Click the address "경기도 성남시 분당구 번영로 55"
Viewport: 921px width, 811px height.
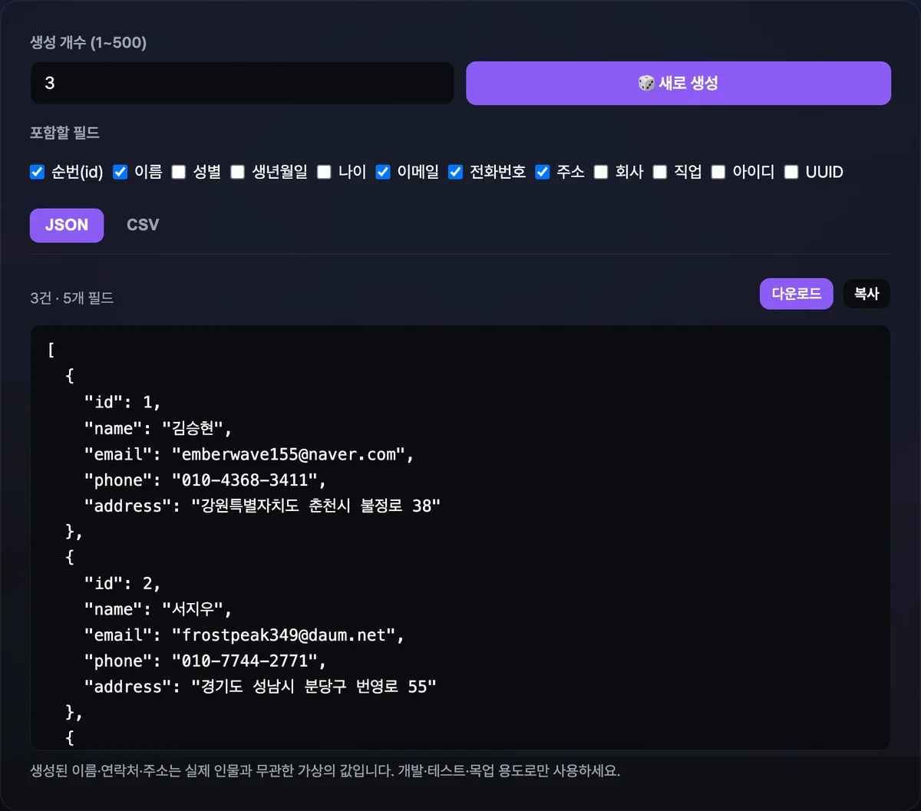point(314,687)
